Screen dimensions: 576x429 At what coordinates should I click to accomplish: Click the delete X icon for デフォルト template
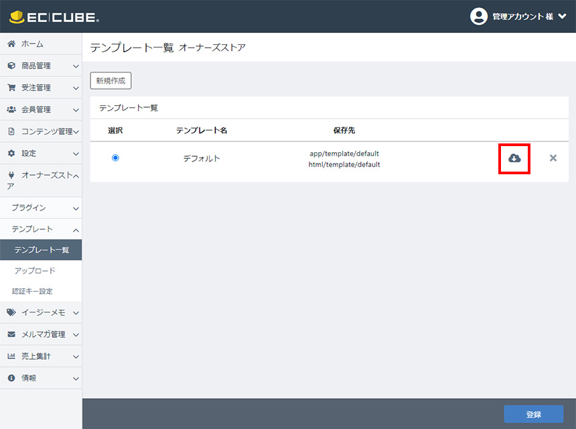553,158
